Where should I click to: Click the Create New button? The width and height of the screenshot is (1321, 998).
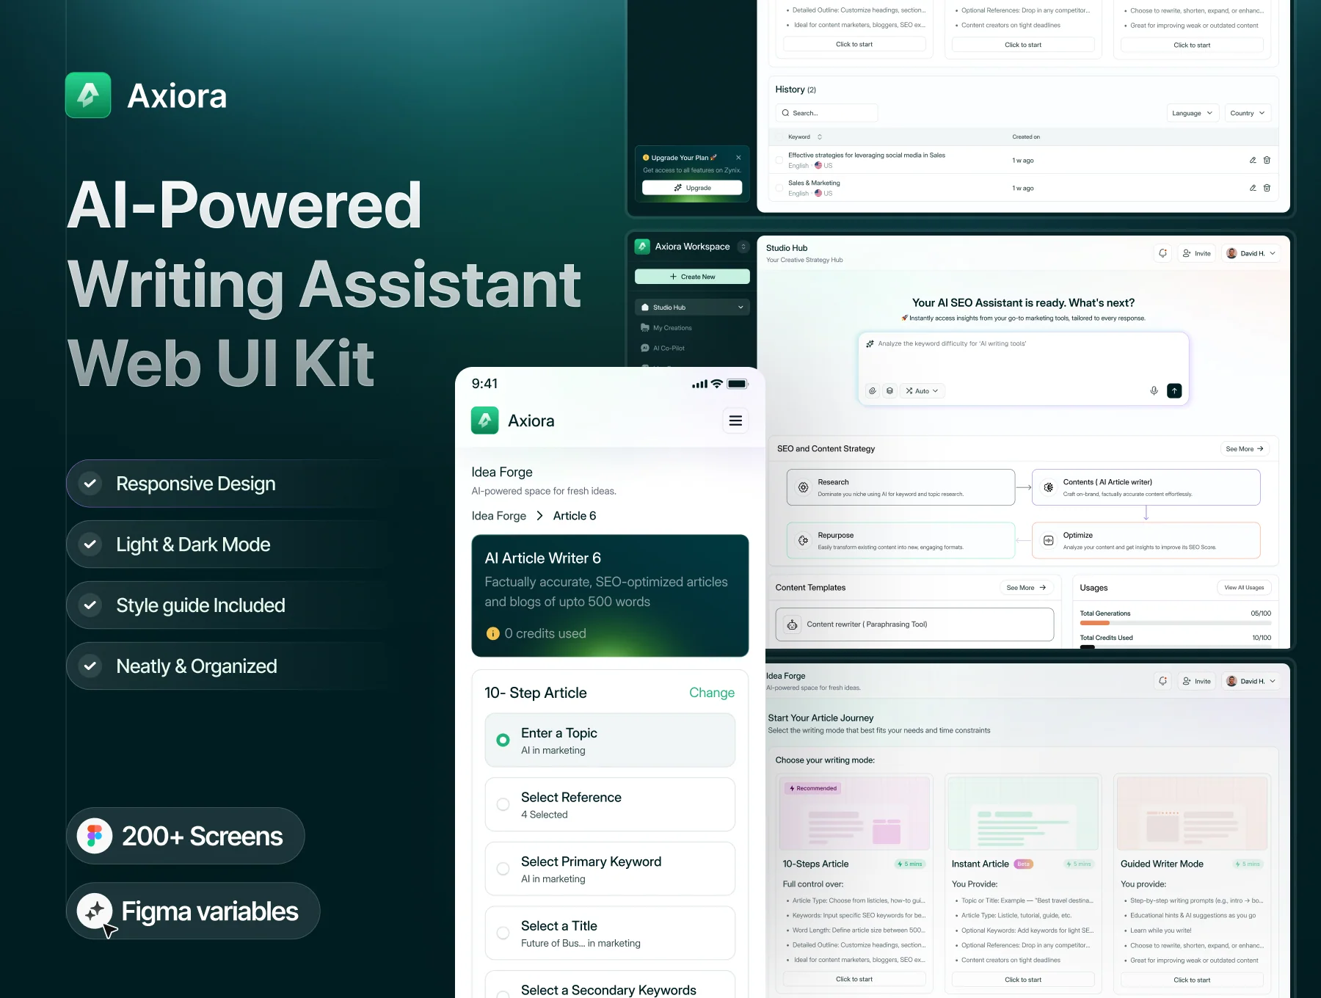[x=692, y=277]
